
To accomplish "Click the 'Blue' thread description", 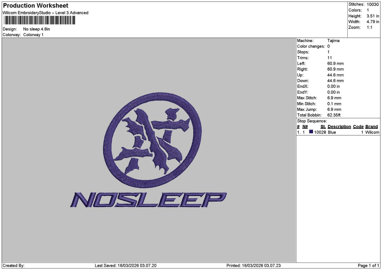I will (332, 132).
